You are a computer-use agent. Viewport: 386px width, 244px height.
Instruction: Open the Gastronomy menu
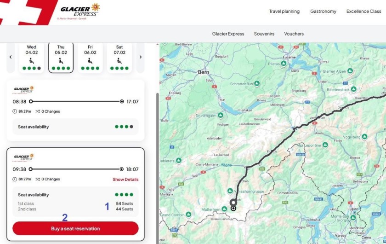click(323, 12)
